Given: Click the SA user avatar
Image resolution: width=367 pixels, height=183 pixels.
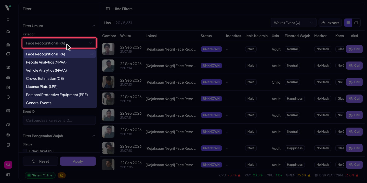Looking at the screenshot, I should tap(8, 165).
